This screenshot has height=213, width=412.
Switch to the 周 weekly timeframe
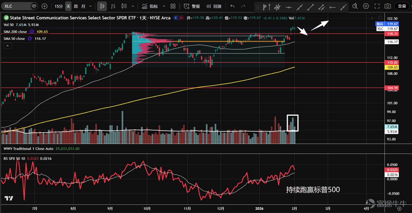click(x=76, y=6)
